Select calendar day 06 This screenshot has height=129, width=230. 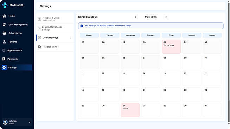pyautogui.click(x=130, y=62)
